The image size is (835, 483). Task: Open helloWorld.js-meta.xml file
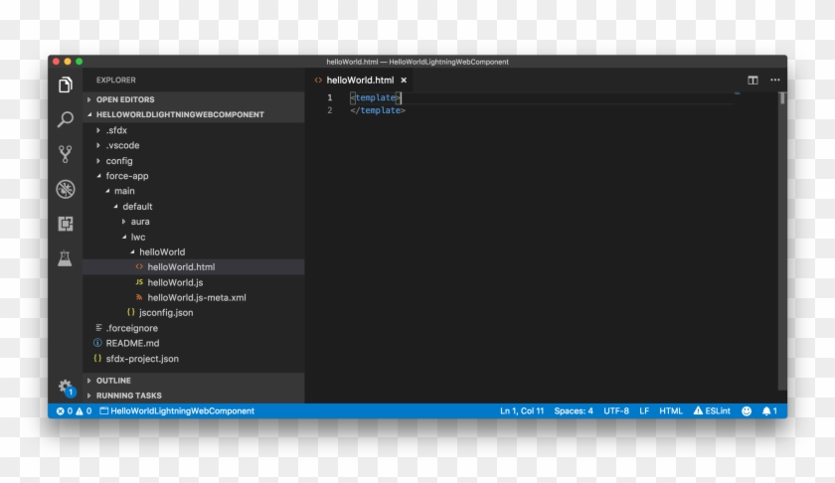click(193, 298)
